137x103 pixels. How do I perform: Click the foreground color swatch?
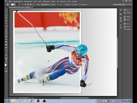click(x=6, y=65)
